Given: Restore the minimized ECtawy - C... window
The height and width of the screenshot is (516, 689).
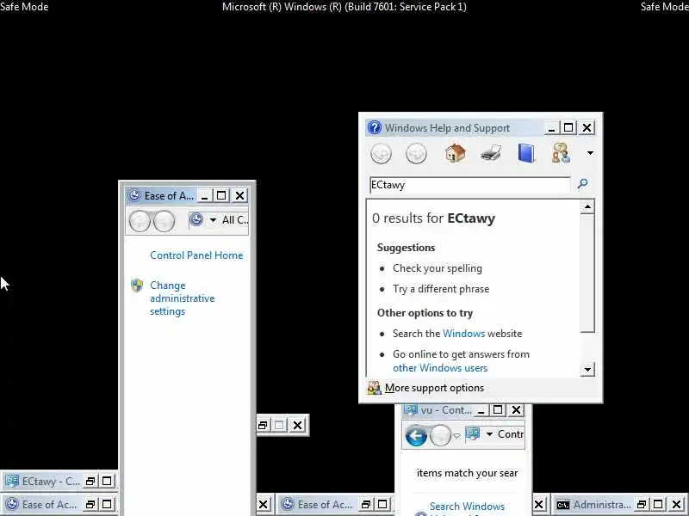Looking at the screenshot, I should (x=90, y=482).
